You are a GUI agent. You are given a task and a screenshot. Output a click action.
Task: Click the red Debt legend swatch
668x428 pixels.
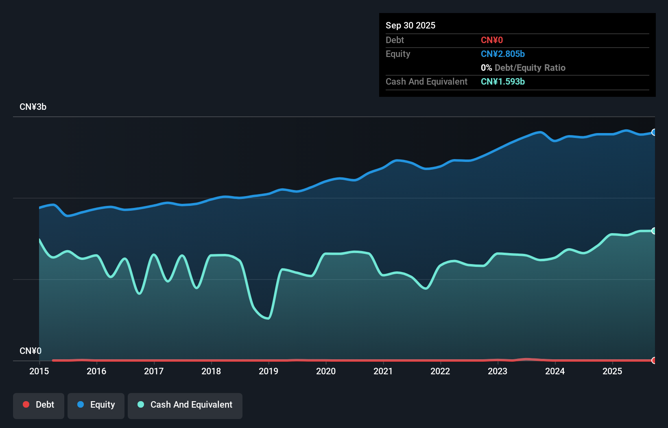[x=26, y=404]
